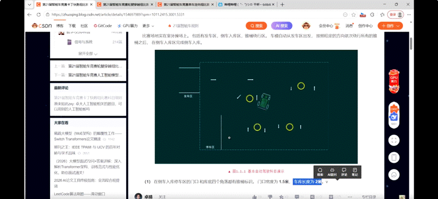
Task: Open 消息 in the header
Action: (349, 26)
